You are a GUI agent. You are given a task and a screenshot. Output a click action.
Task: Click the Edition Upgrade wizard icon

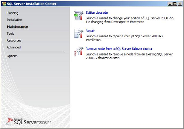pos(79,15)
